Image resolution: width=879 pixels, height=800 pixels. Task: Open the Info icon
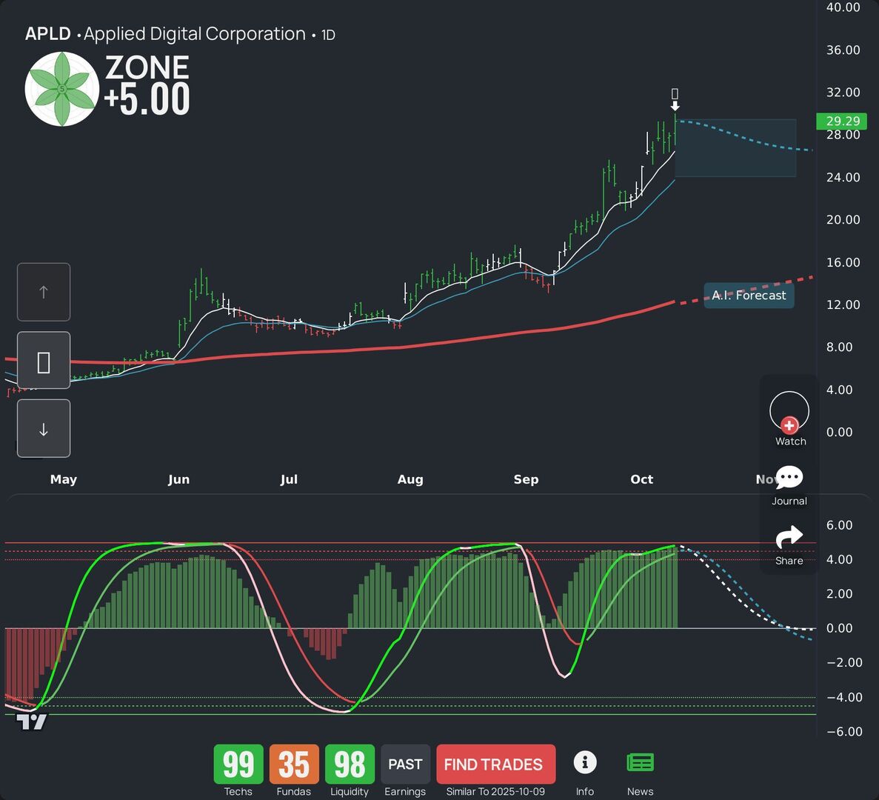[585, 762]
